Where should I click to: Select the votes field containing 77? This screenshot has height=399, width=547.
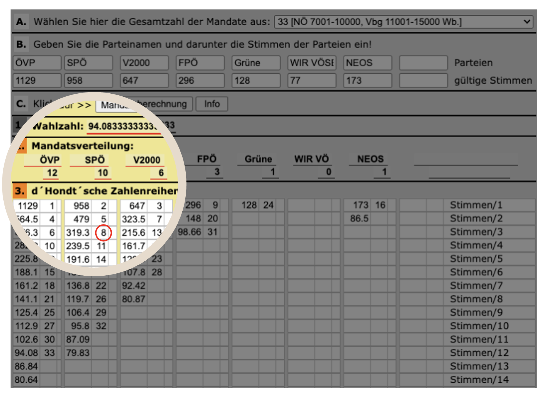(312, 81)
